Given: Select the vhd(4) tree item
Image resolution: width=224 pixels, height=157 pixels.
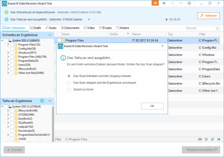Looking at the screenshot, I should [22, 139].
